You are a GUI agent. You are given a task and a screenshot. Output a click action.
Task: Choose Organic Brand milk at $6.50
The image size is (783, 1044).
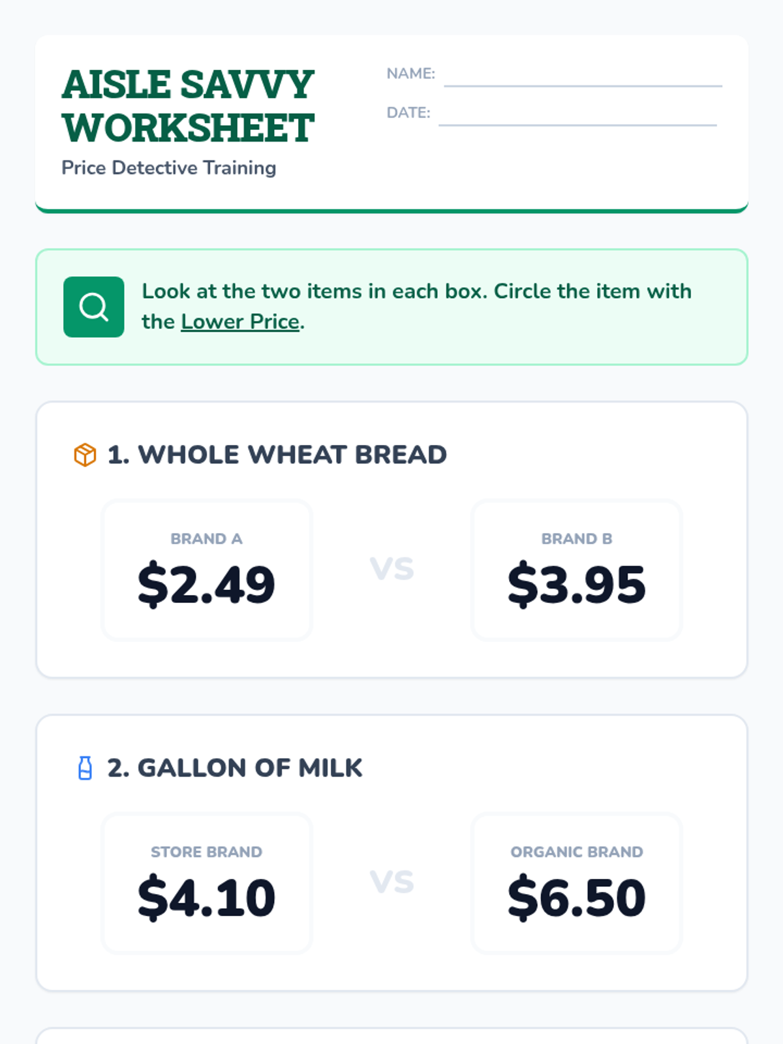(577, 883)
